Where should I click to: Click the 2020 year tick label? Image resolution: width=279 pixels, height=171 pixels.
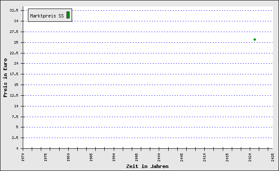click(249, 156)
